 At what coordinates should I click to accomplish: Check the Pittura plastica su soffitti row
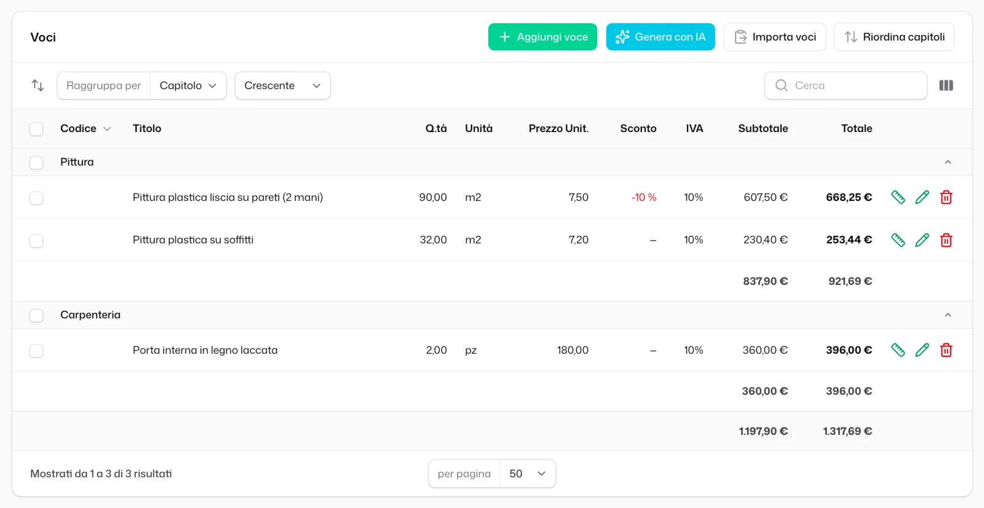(x=36, y=240)
